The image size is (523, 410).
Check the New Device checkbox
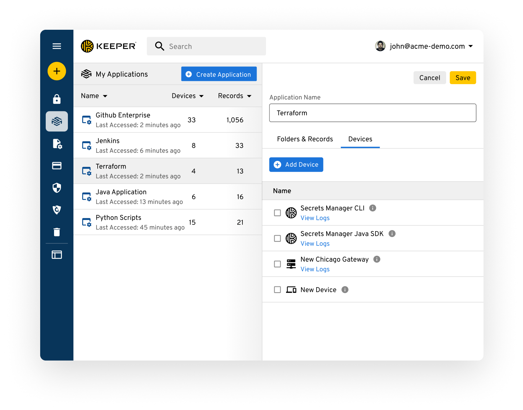pyautogui.click(x=277, y=290)
